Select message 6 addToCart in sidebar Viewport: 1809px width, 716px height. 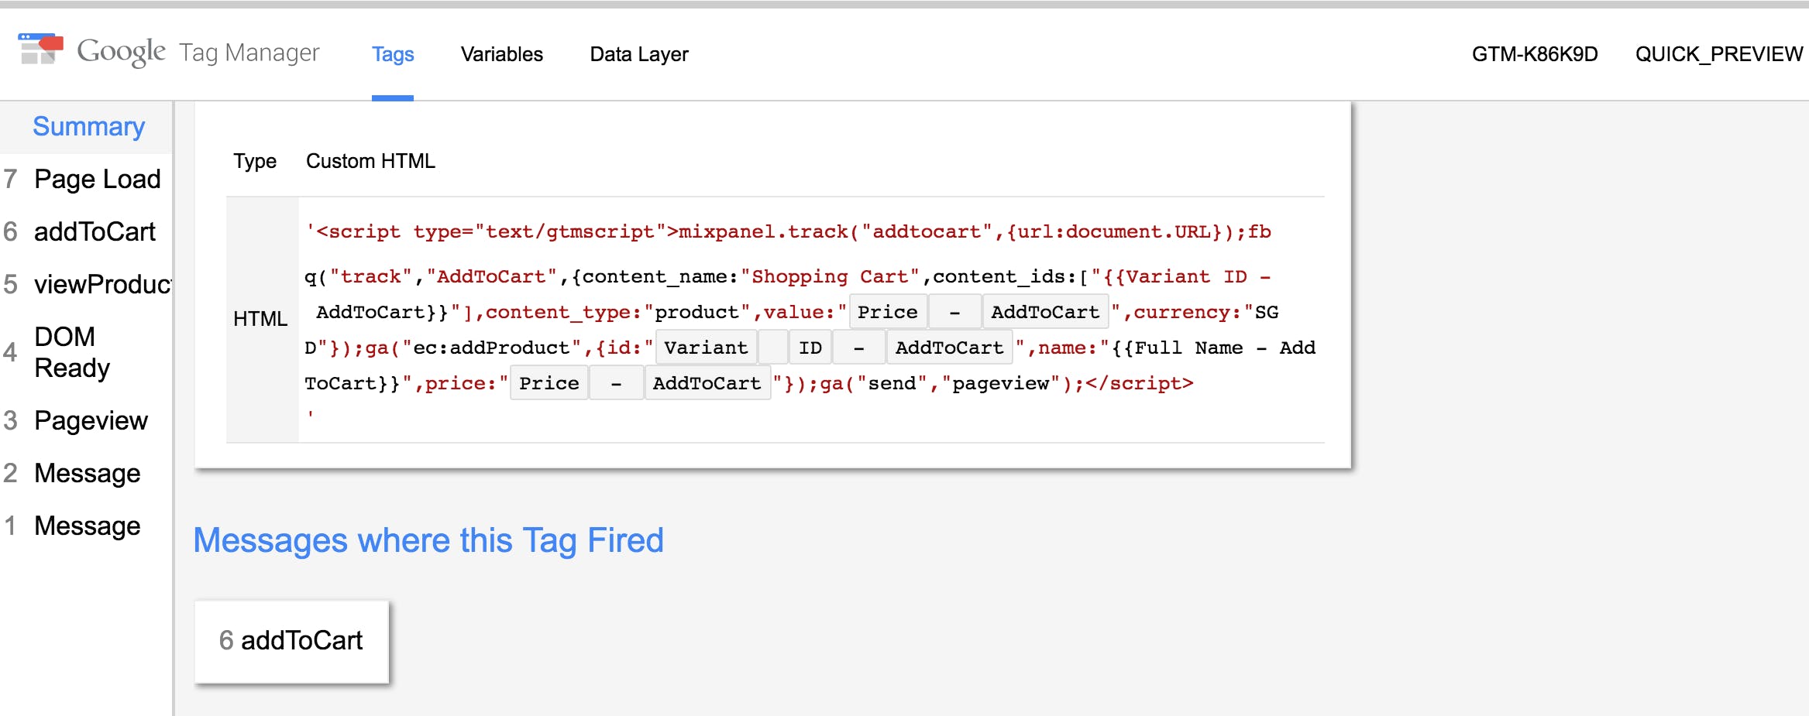coord(86,232)
